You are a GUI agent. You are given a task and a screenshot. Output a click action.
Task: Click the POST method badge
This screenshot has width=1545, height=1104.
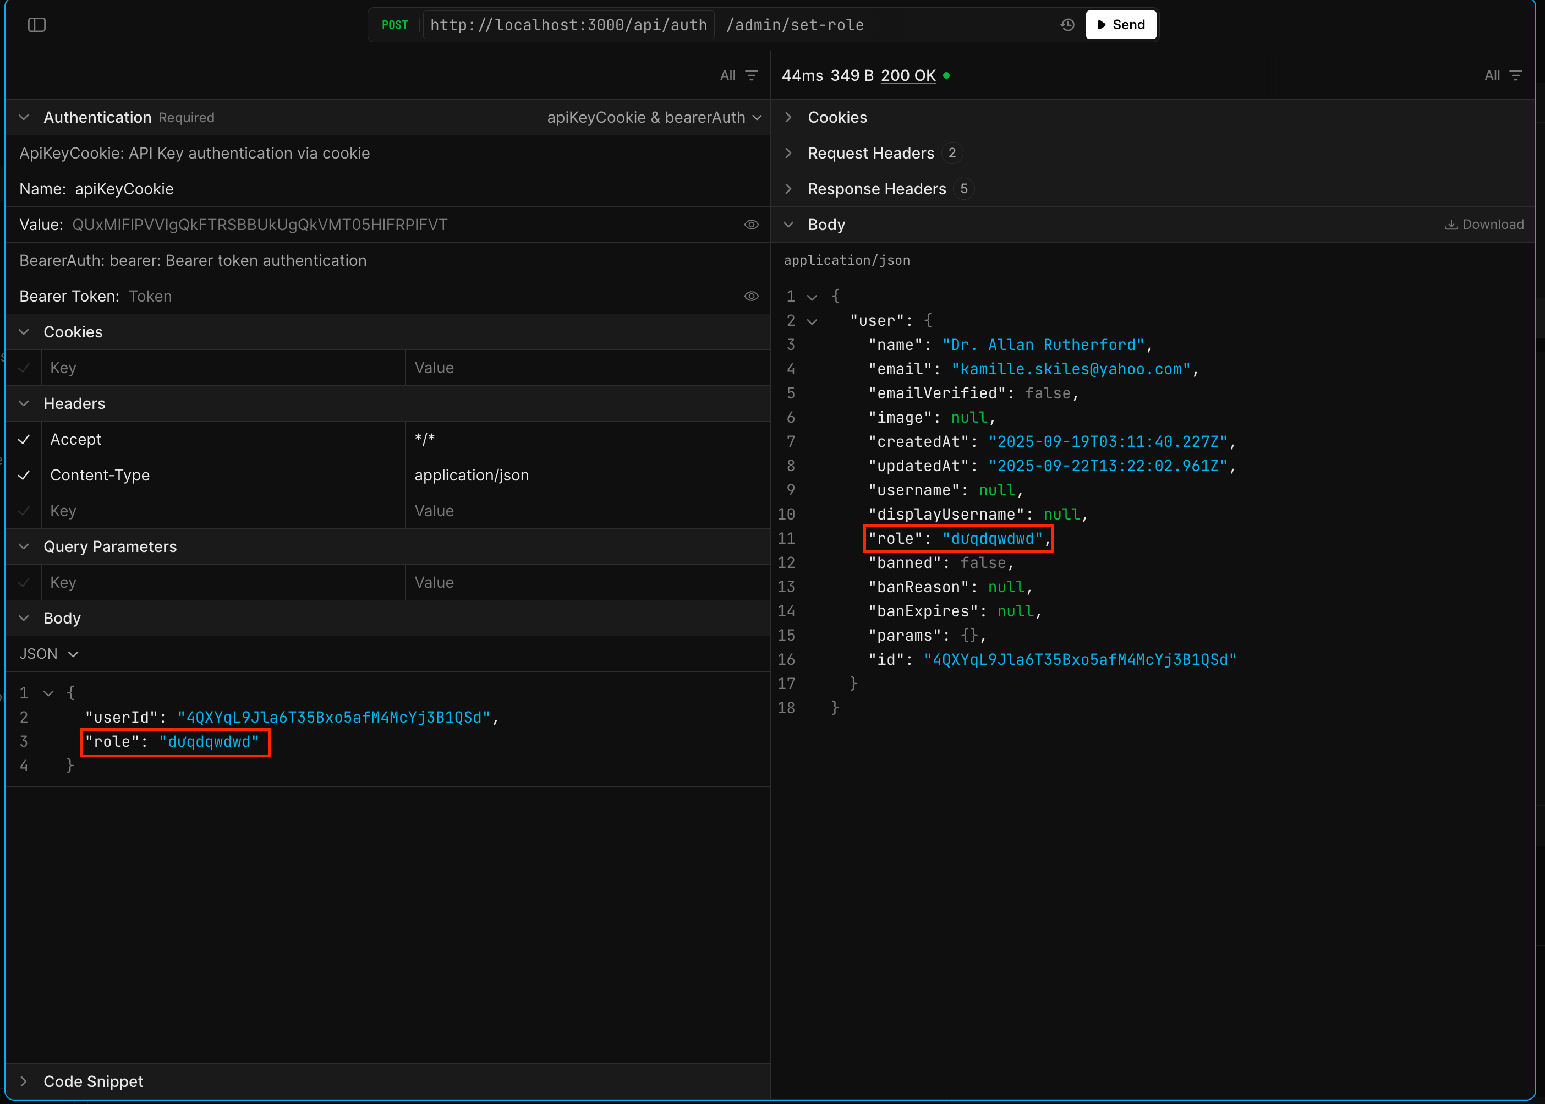coord(395,25)
